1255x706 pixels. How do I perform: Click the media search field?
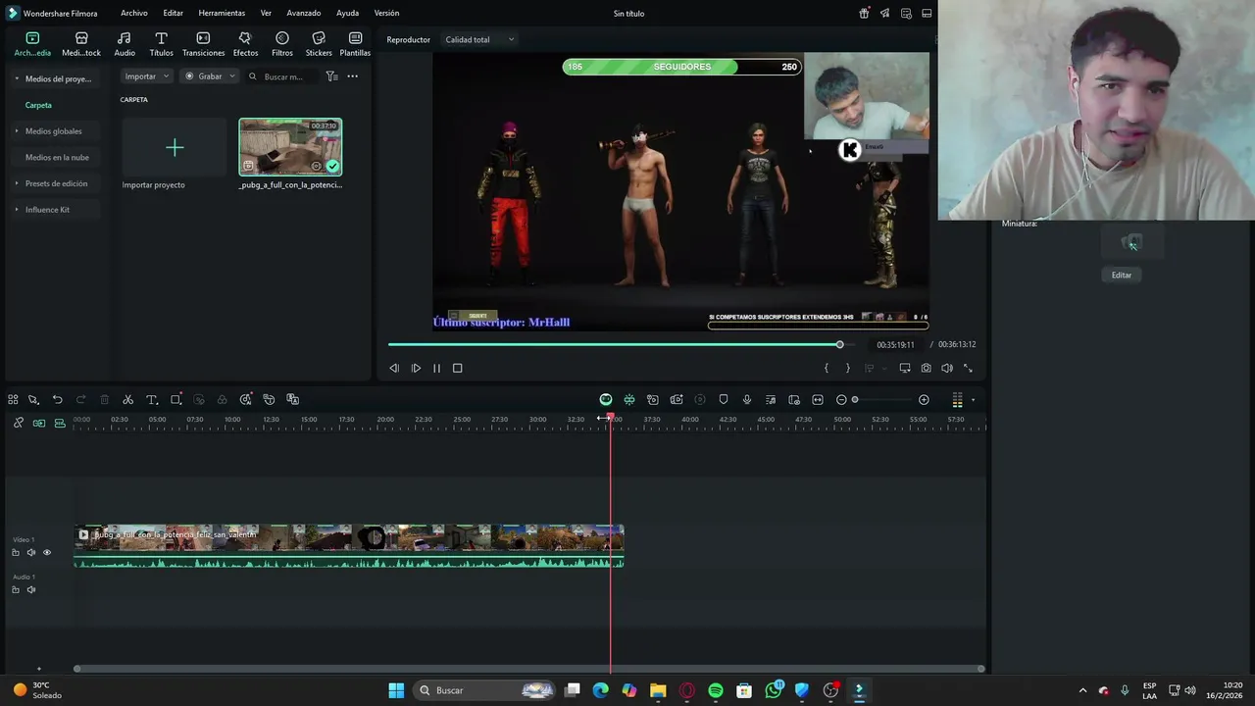[284, 76]
